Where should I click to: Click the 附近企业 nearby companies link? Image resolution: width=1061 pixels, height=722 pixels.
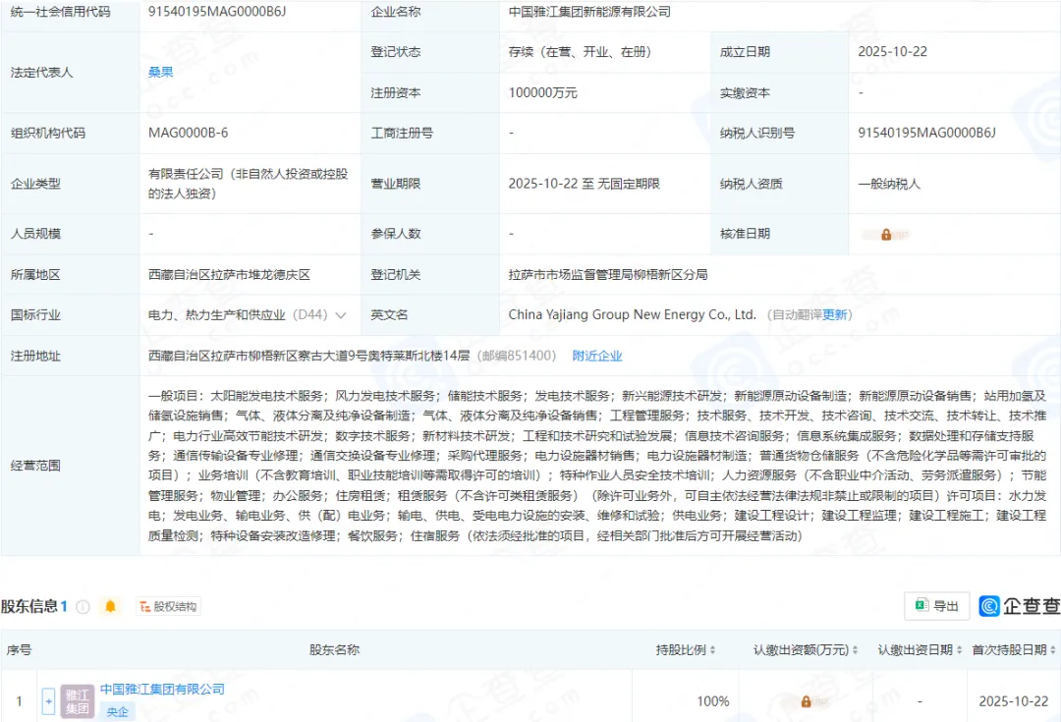pos(598,355)
